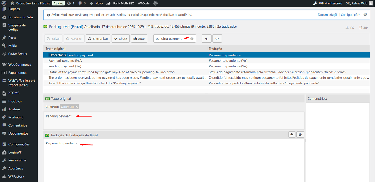
Task: Sort by Tradução column
Action: pyautogui.click(x=288, y=49)
